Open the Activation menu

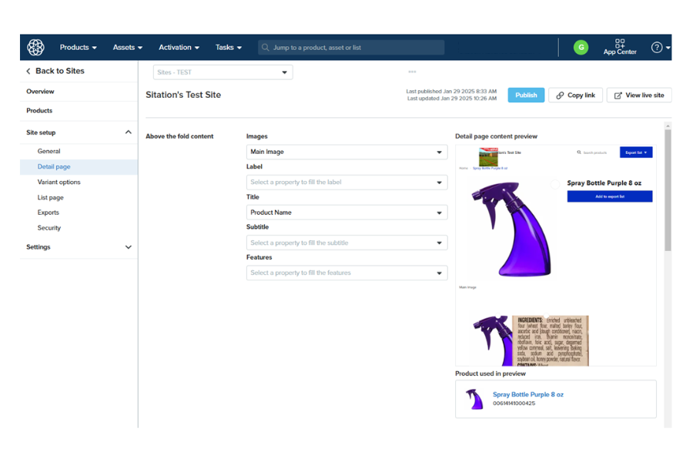click(x=179, y=47)
